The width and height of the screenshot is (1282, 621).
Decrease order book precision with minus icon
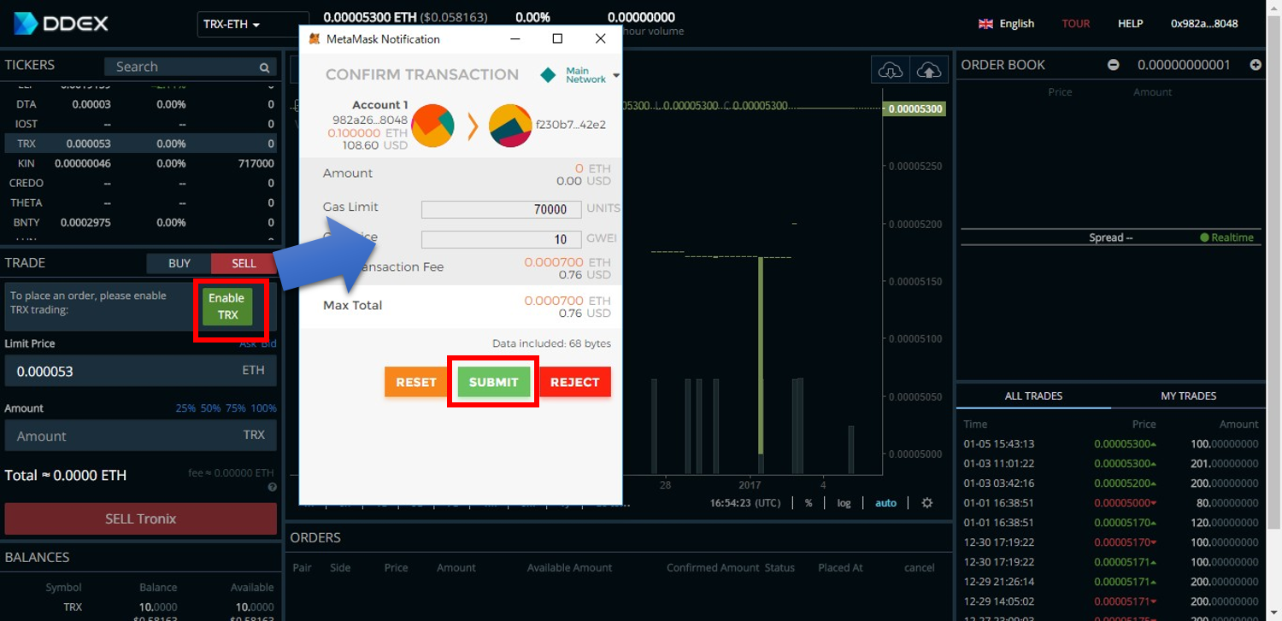(x=1113, y=65)
